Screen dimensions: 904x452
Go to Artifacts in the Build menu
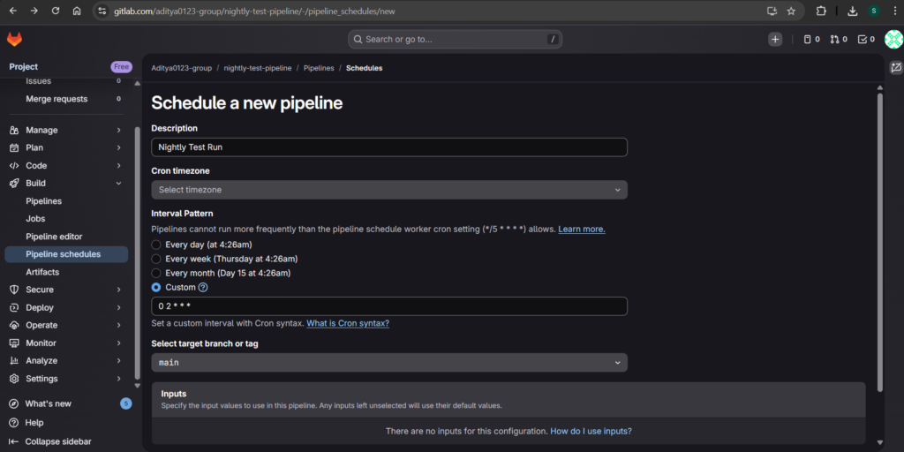tap(42, 272)
